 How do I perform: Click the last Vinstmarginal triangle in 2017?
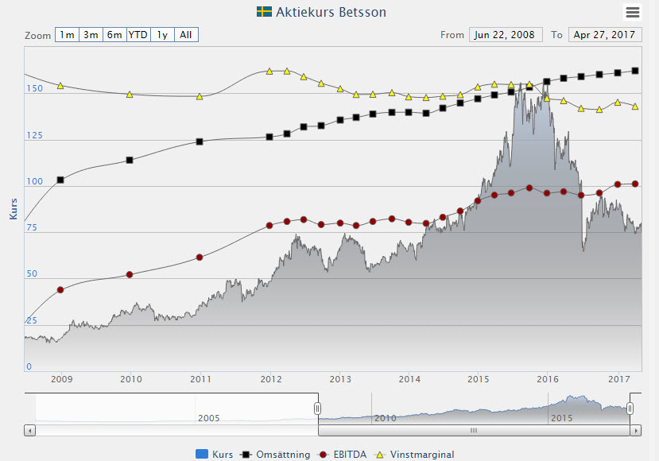click(x=635, y=107)
